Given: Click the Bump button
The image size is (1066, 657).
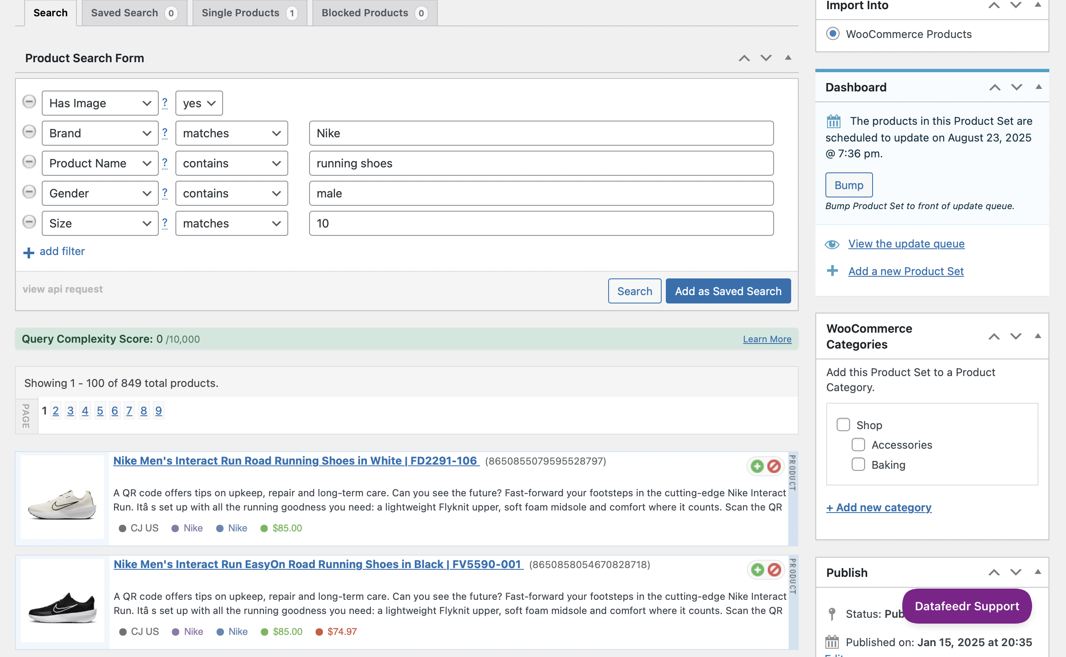Looking at the screenshot, I should (x=849, y=184).
